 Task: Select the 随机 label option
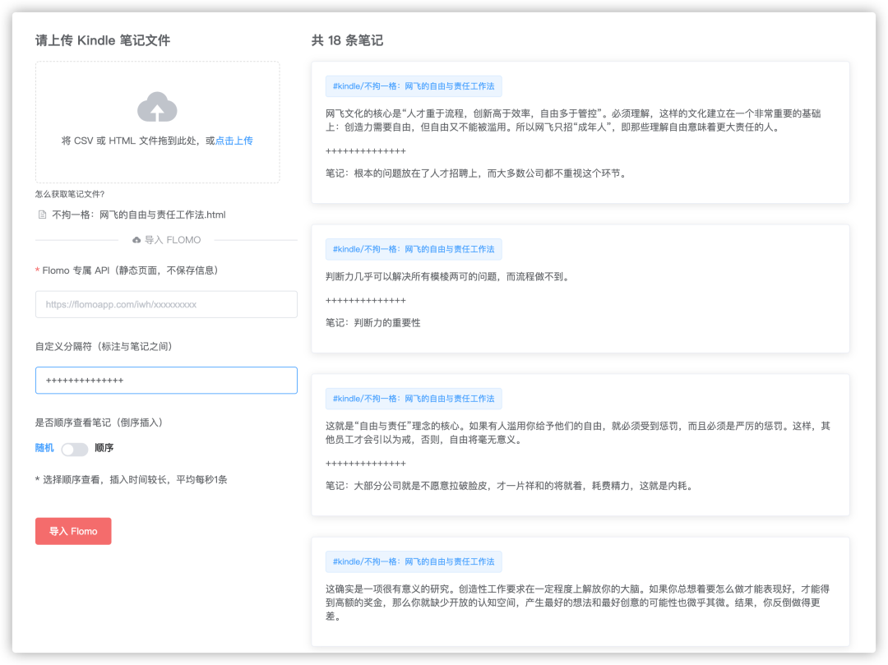point(44,448)
